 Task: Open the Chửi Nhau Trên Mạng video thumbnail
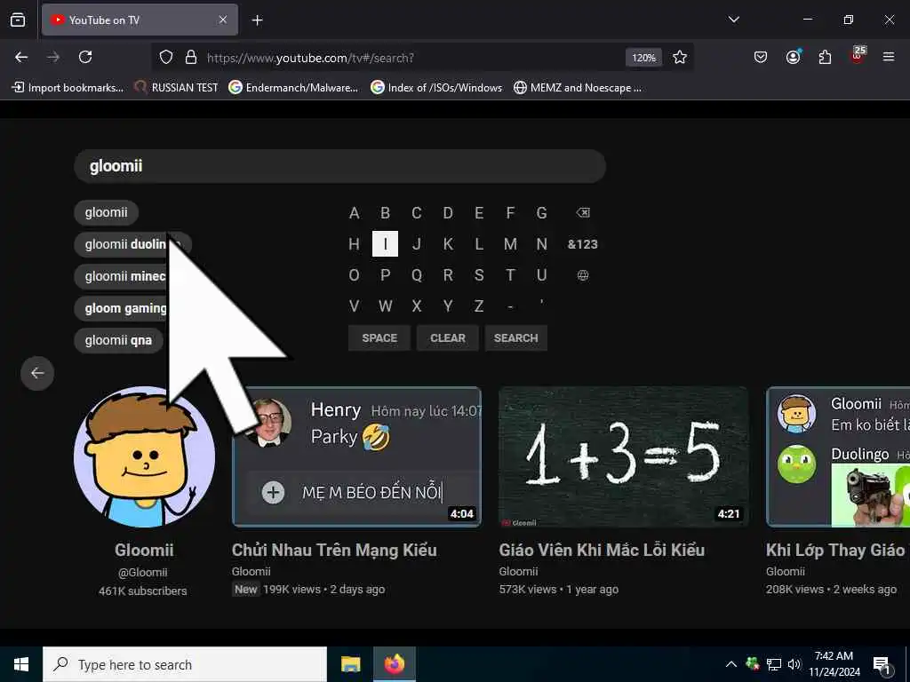(x=357, y=457)
